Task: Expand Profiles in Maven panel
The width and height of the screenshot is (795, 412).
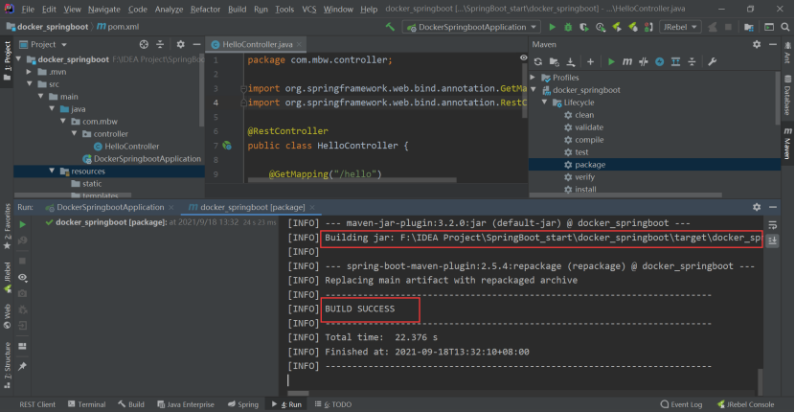Action: [x=533, y=78]
